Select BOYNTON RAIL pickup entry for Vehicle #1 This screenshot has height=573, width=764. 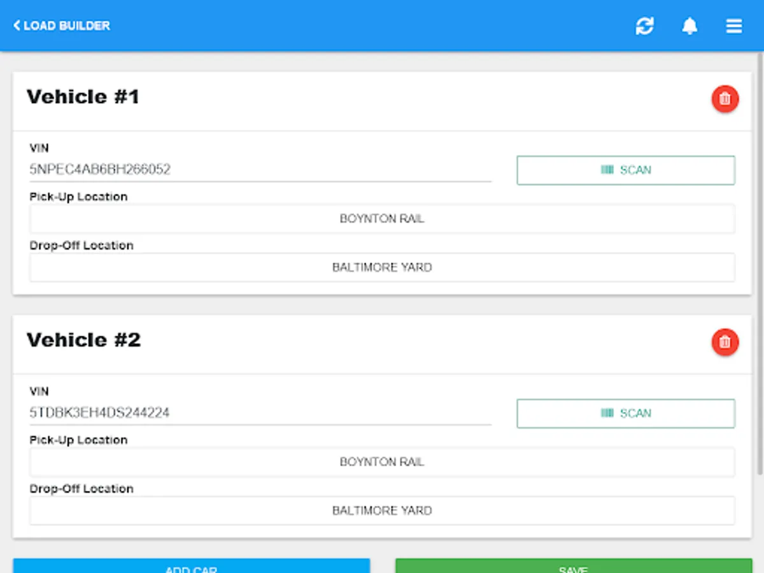click(x=382, y=218)
